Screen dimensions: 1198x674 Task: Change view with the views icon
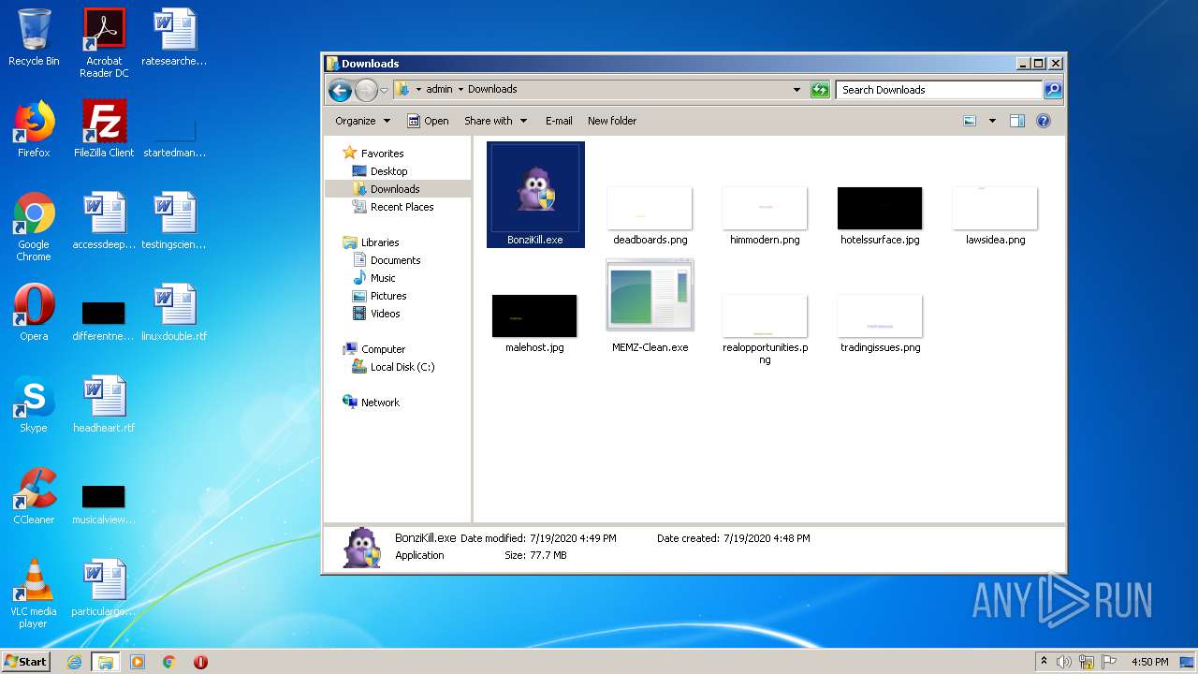[970, 121]
